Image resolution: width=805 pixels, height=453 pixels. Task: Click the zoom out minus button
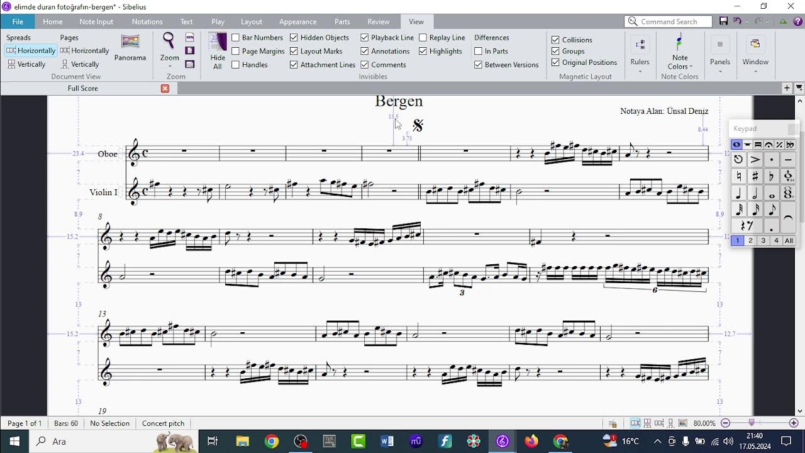coord(725,423)
